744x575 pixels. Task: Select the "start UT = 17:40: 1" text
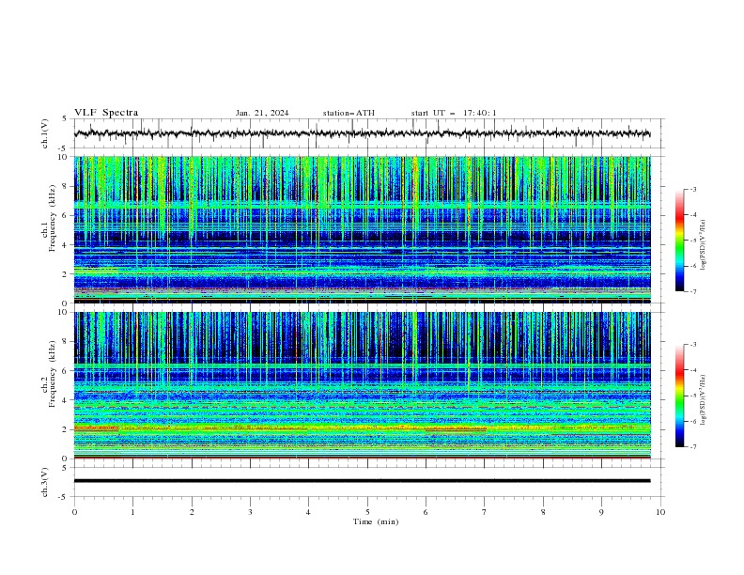pyautogui.click(x=454, y=113)
